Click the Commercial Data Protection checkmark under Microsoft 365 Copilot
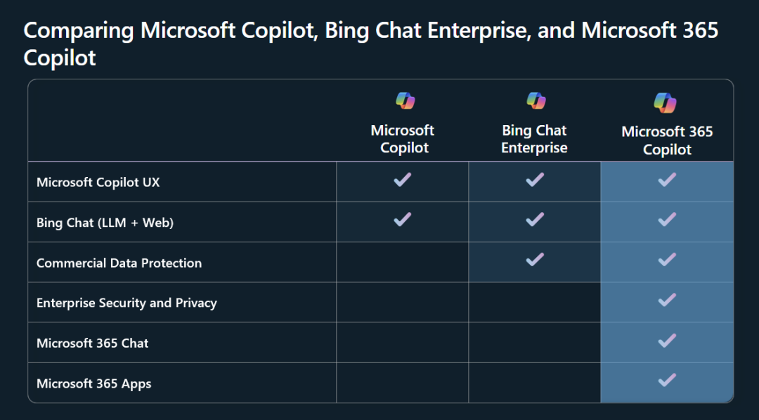The width and height of the screenshot is (759, 420). click(667, 259)
